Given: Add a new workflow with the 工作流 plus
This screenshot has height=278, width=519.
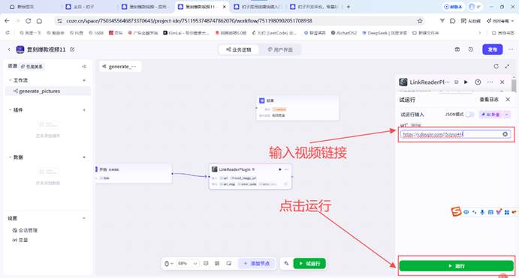Looking at the screenshot, I should pyautogui.click(x=84, y=80).
